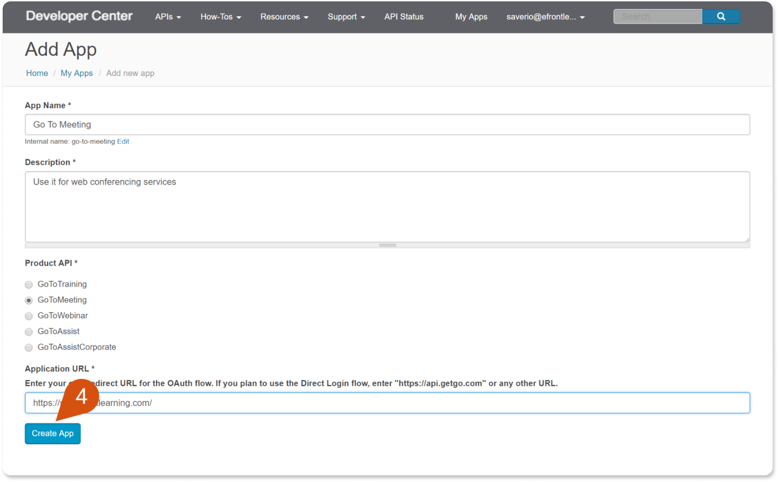Image resolution: width=778 pixels, height=482 pixels.
Task: Expand the How-Tos menu
Action: (221, 17)
